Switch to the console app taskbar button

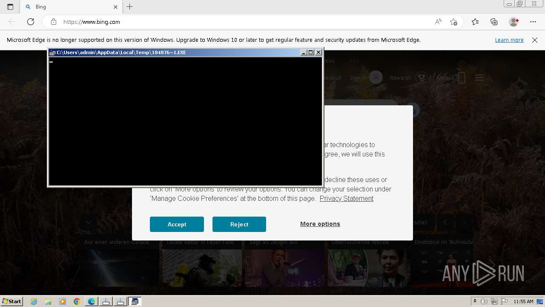(x=135, y=301)
